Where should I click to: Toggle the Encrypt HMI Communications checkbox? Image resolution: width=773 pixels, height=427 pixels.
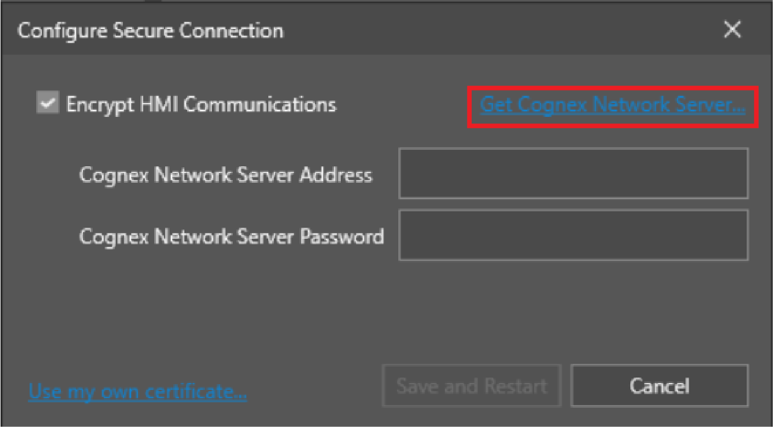coord(48,104)
